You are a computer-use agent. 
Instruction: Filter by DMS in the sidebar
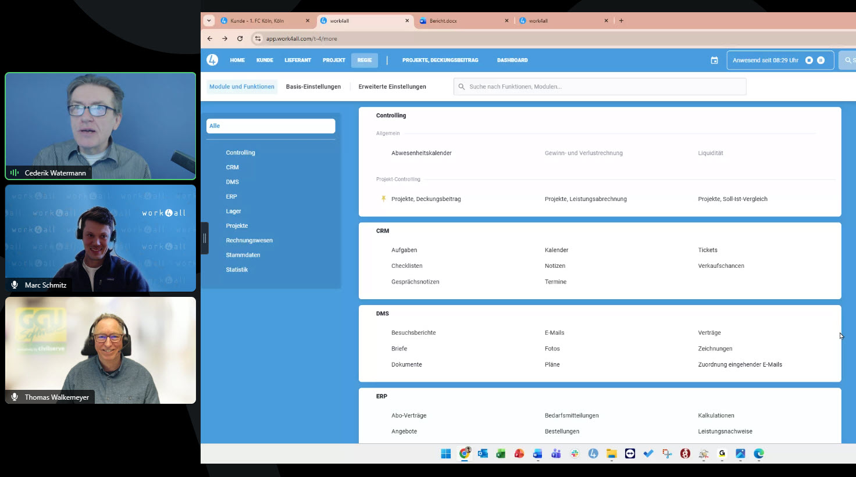pos(232,182)
